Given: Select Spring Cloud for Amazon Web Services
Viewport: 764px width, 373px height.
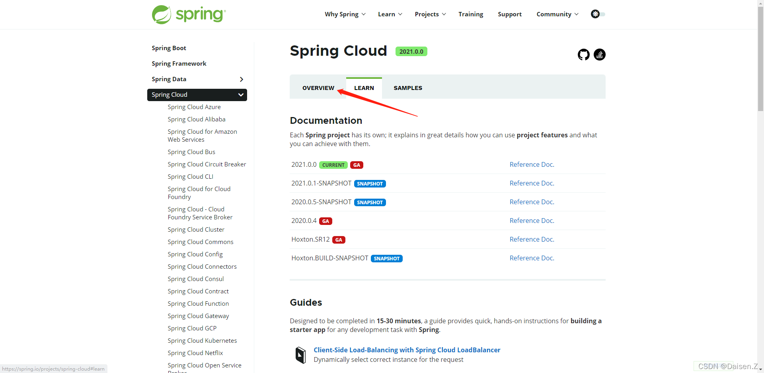Looking at the screenshot, I should pyautogui.click(x=202, y=136).
